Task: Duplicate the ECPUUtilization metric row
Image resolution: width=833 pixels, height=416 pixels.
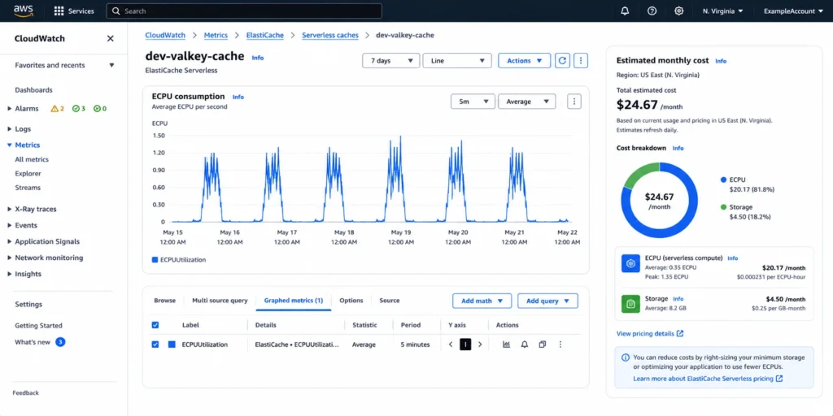Action: (x=542, y=344)
